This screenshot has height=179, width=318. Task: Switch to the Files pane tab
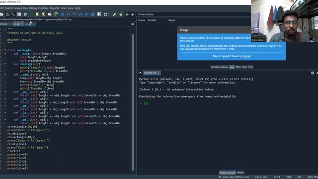244,67
